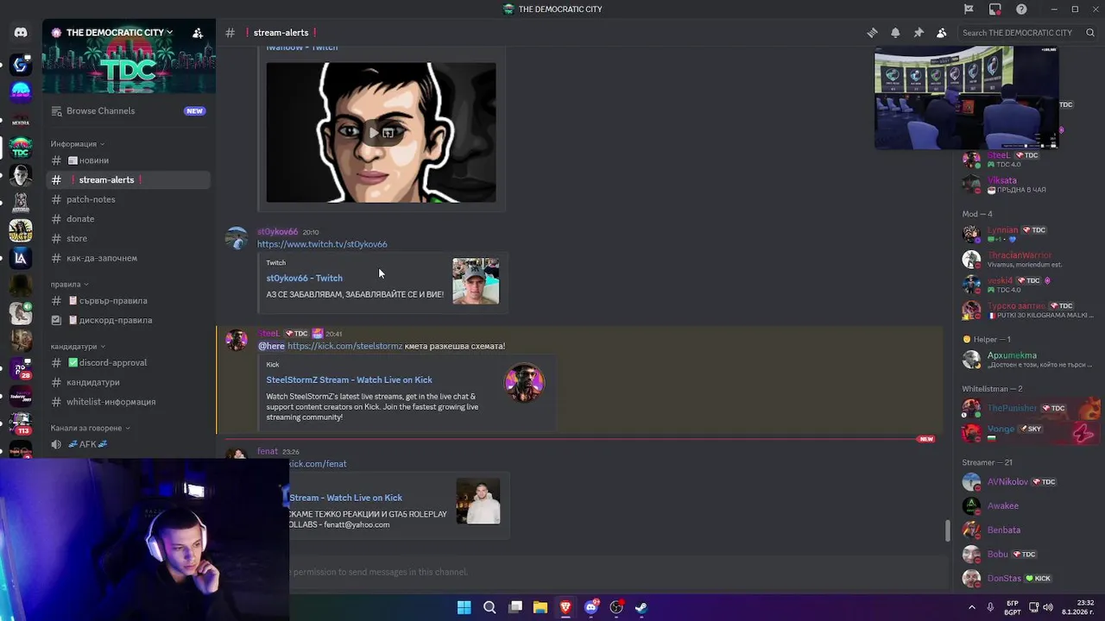Open the как-да-започнем channel

(127, 258)
